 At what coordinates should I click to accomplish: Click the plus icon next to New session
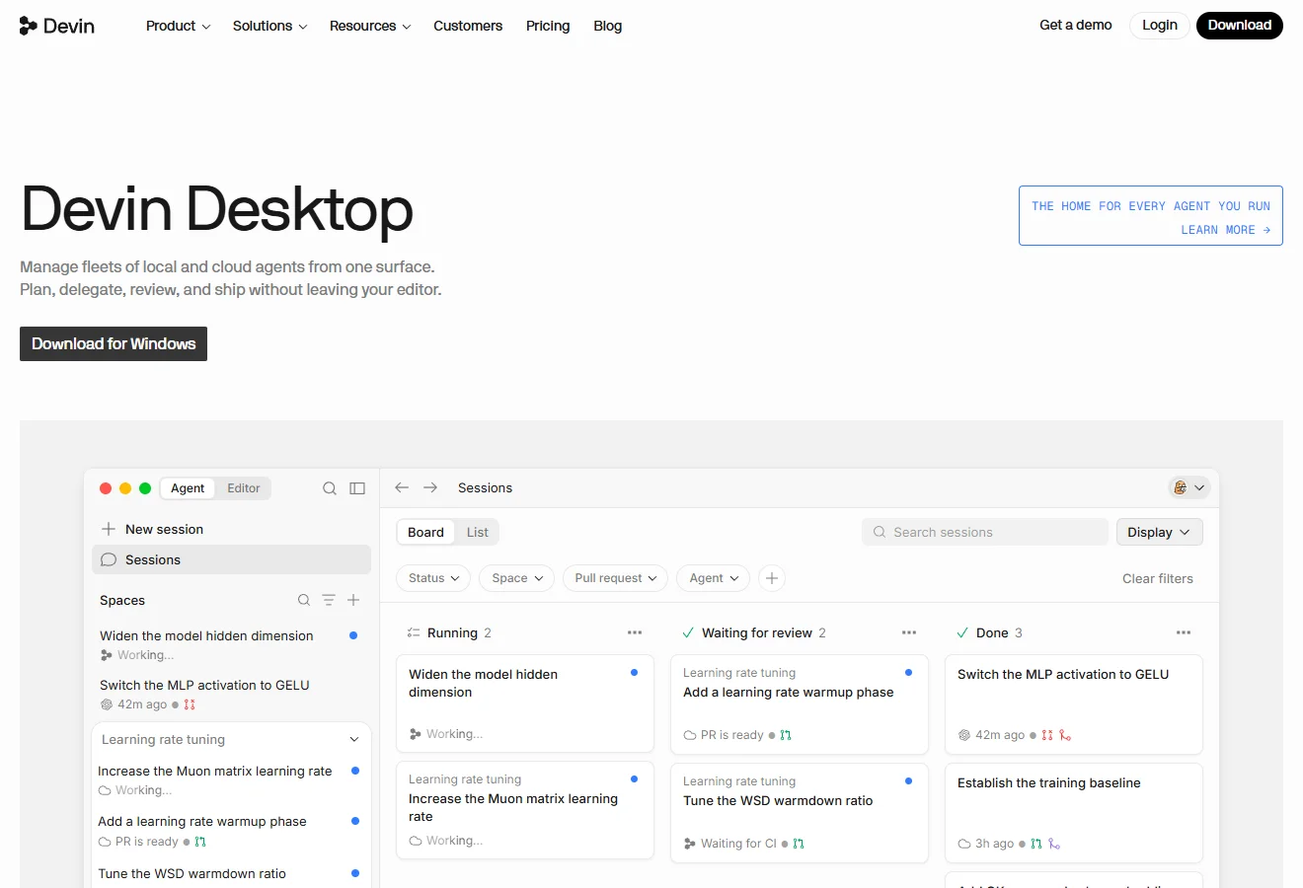coord(109,529)
